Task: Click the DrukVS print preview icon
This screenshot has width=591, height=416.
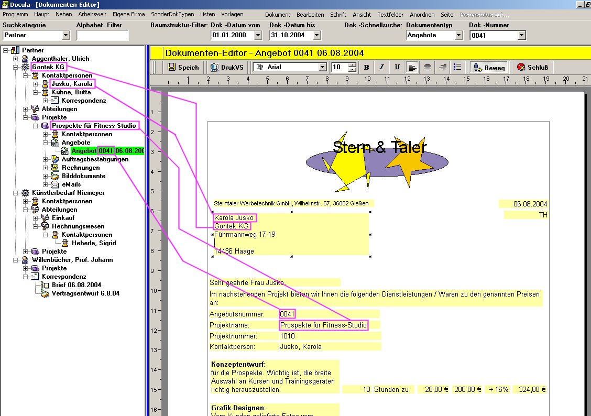Action: pos(214,67)
